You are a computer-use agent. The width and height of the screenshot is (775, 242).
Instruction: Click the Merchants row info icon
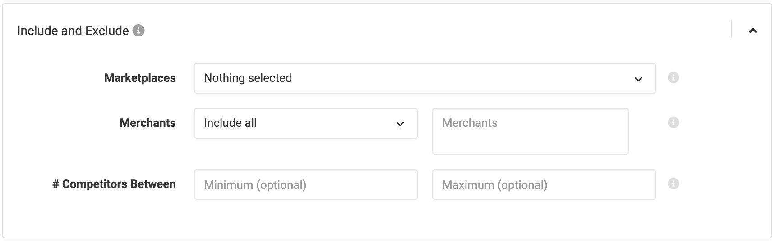[674, 122]
